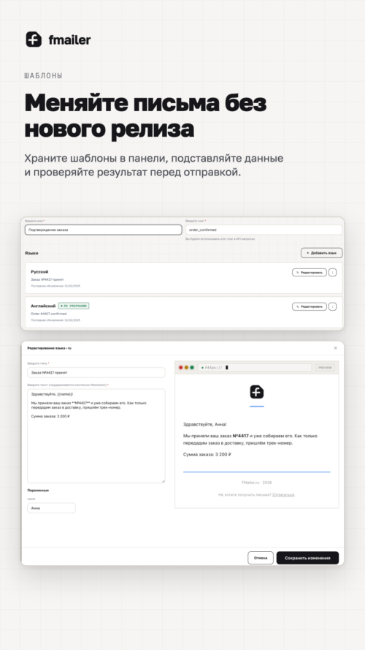Viewport: 365px width, 650px height.
Task: Click "Сумма заказа: 3 200 ₽" in preview
Action: pyautogui.click(x=207, y=455)
